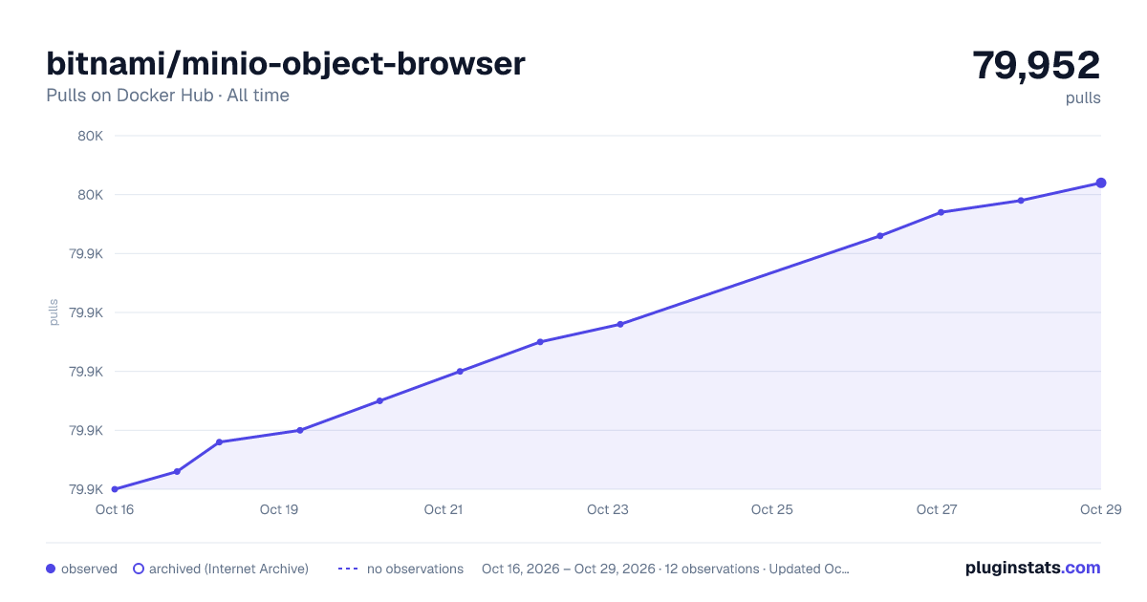Select the final large data point on Oct 29
The image size is (1147, 602).
tap(1101, 183)
